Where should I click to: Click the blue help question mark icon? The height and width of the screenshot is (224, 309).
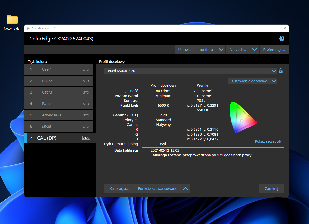(282, 39)
